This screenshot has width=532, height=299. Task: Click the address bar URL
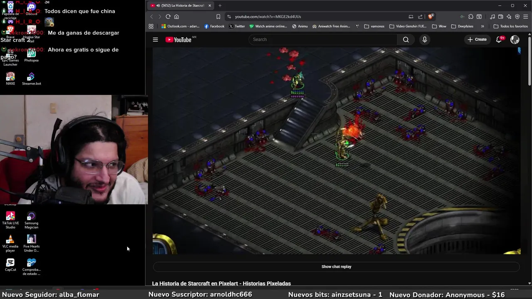tap(268, 17)
